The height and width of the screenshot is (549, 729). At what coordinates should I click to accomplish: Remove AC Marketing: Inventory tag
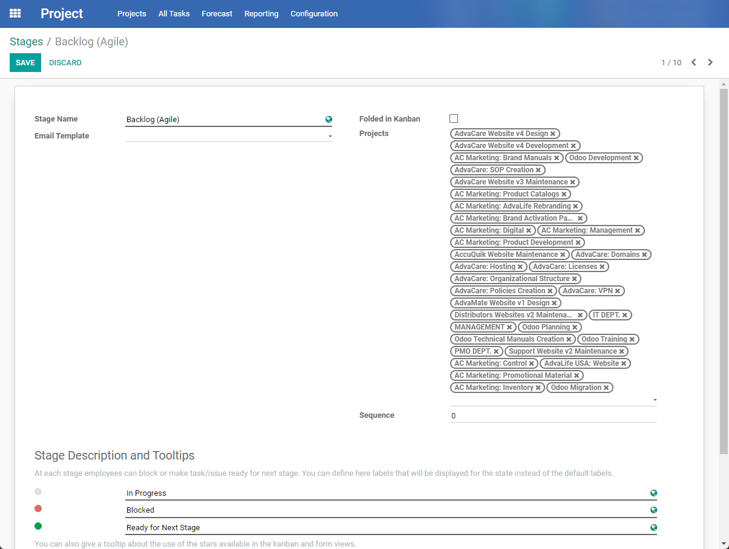click(x=538, y=388)
